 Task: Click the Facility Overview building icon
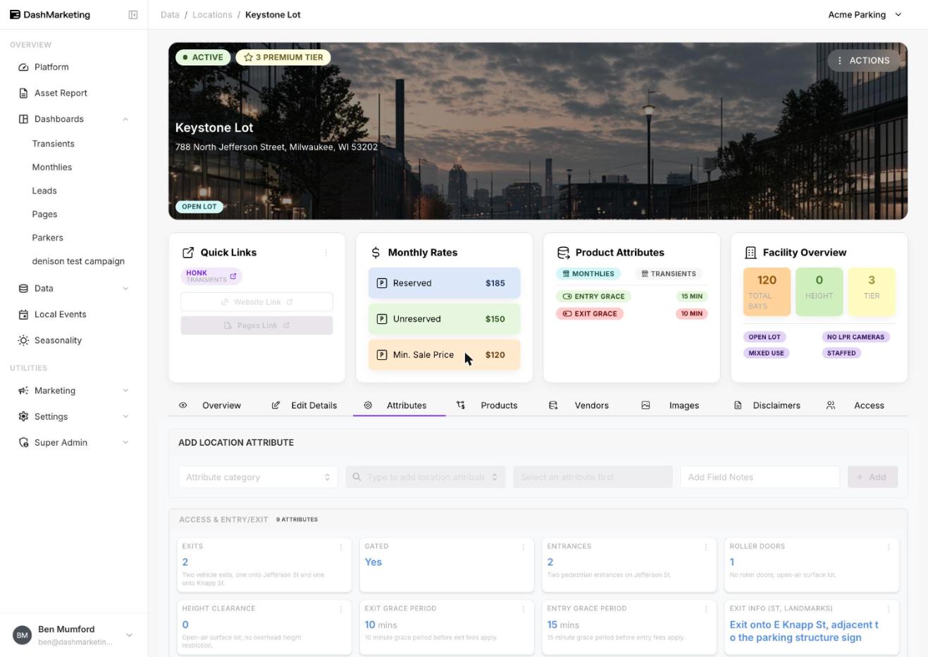click(x=750, y=253)
